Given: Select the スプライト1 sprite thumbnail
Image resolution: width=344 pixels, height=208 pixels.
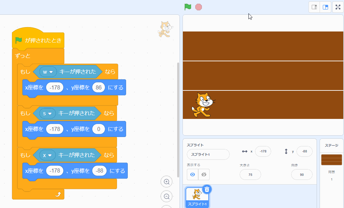Looking at the screenshot, I should 197,197.
